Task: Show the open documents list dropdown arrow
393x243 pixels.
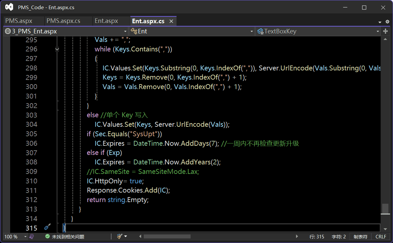Action: click(380, 22)
